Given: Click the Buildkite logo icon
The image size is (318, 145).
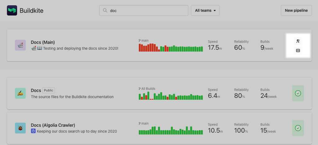Looking at the screenshot, I should point(12,10).
